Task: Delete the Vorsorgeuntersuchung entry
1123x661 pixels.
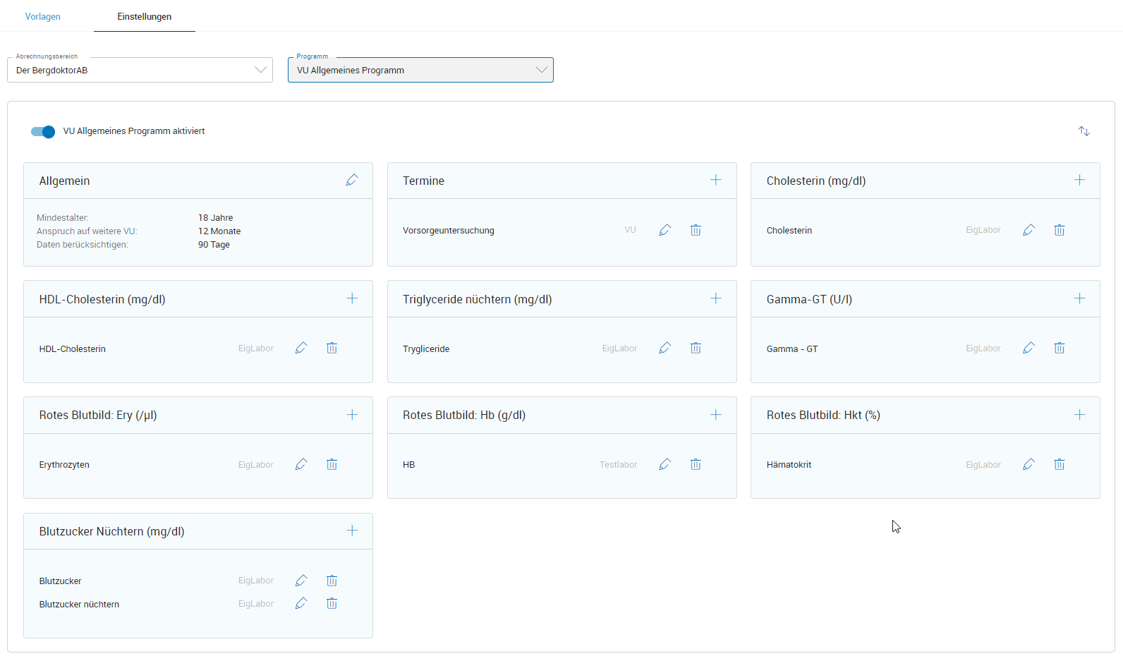Action: pyautogui.click(x=696, y=230)
